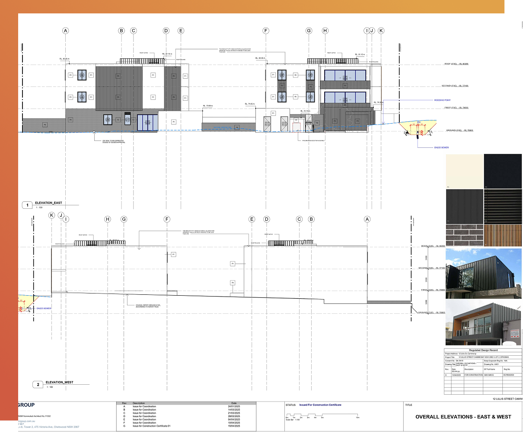Pick the cream material finish swatch
The height and width of the screenshot is (434, 523).
pyautogui.click(x=464, y=171)
